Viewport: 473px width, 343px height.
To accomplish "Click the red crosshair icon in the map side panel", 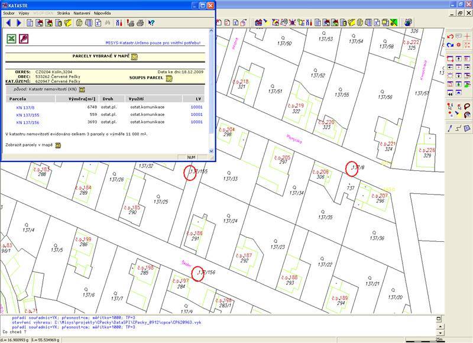I will coord(467,37).
